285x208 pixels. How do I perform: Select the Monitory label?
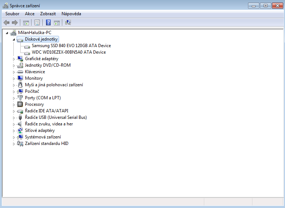coord(34,78)
